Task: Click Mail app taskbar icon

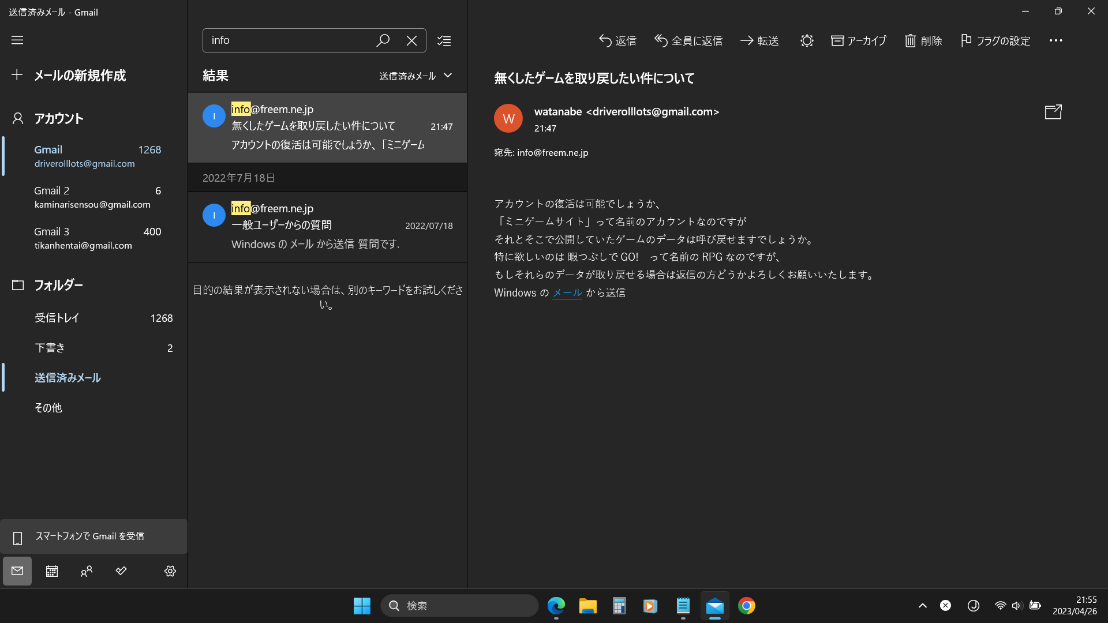Action: pos(715,606)
